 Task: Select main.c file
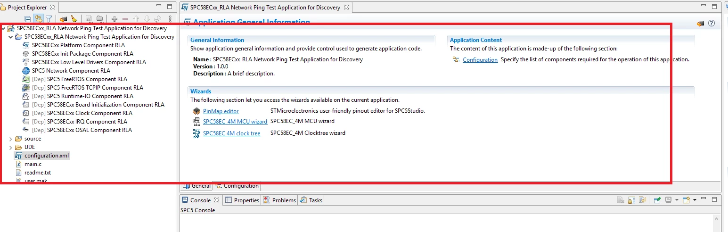pyautogui.click(x=33, y=164)
